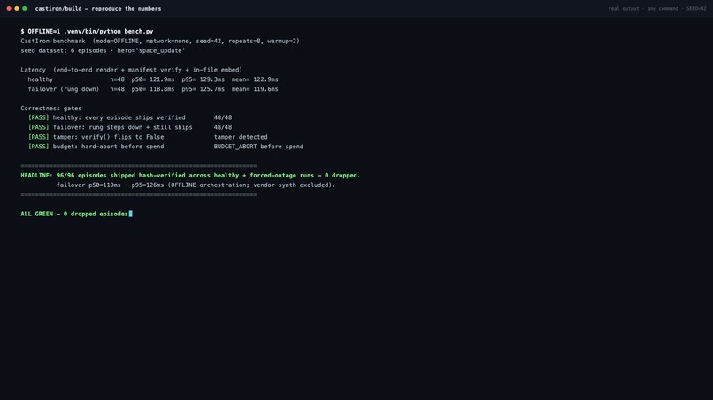Click the healthy row 'p95= 129.3ms' value
The width and height of the screenshot is (713, 400).
[203, 79]
